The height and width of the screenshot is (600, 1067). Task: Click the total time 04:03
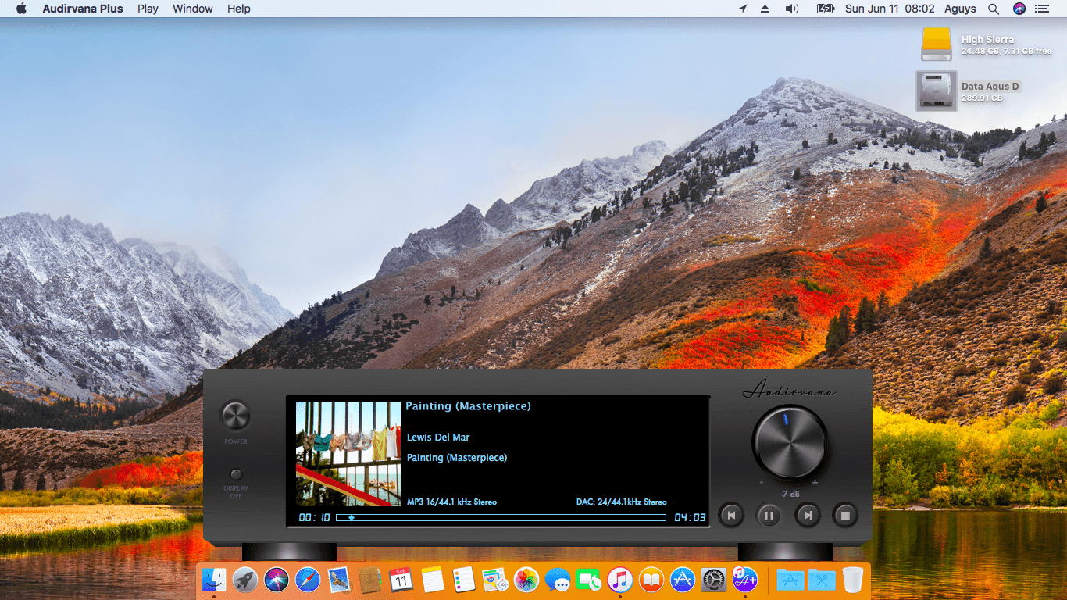690,517
